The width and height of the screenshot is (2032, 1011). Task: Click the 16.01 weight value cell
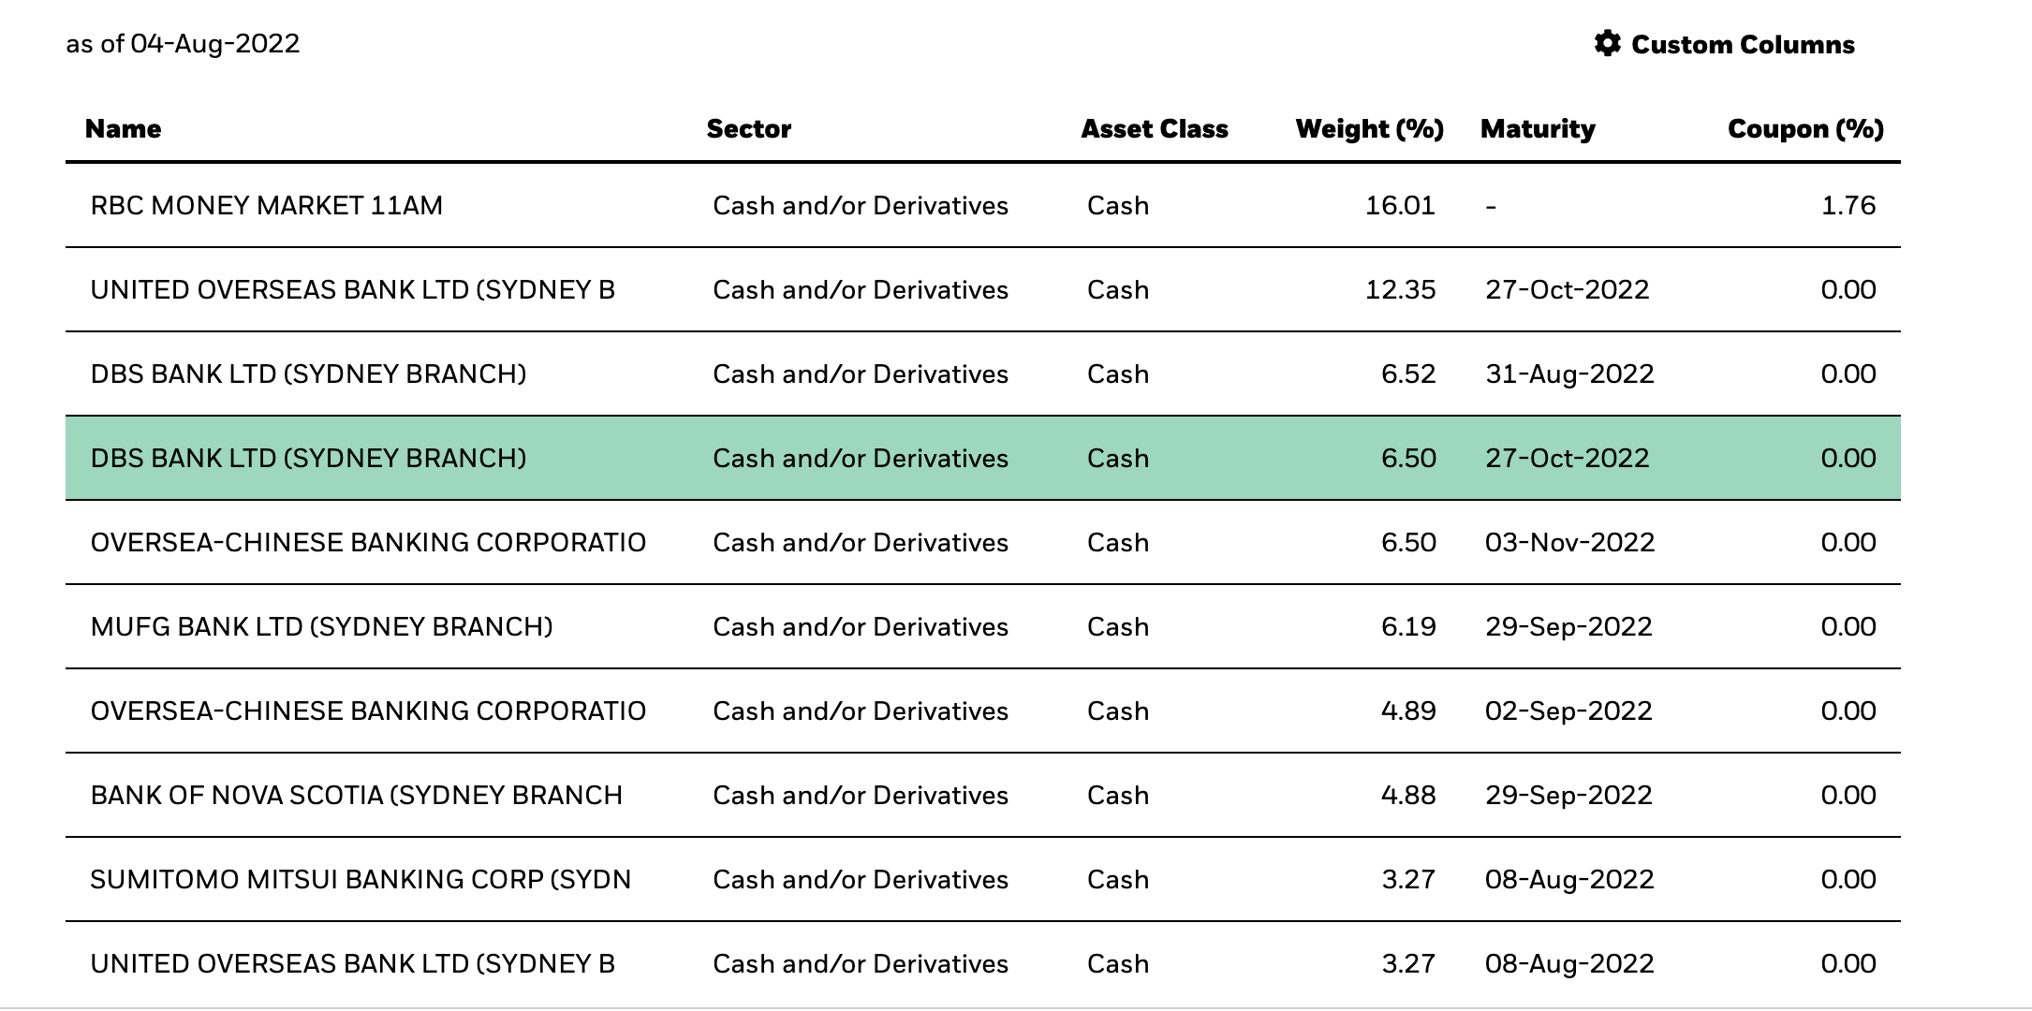pos(1400,206)
